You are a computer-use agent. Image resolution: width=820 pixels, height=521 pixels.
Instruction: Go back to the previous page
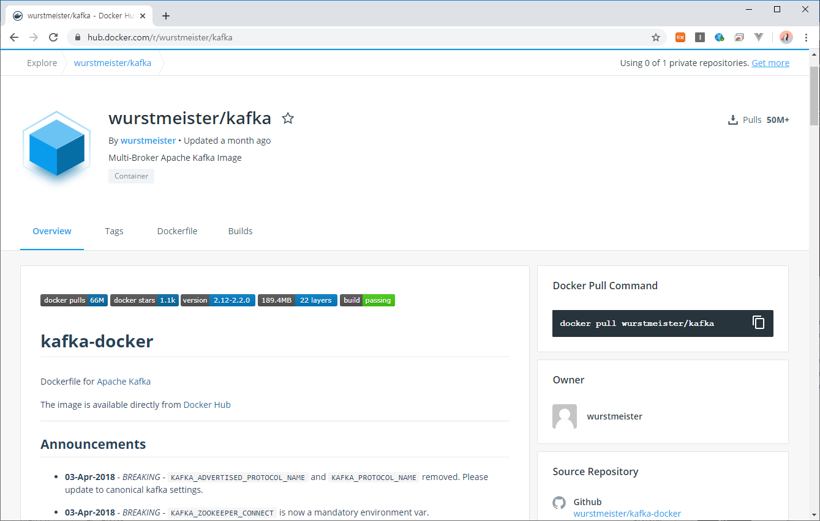[14, 37]
